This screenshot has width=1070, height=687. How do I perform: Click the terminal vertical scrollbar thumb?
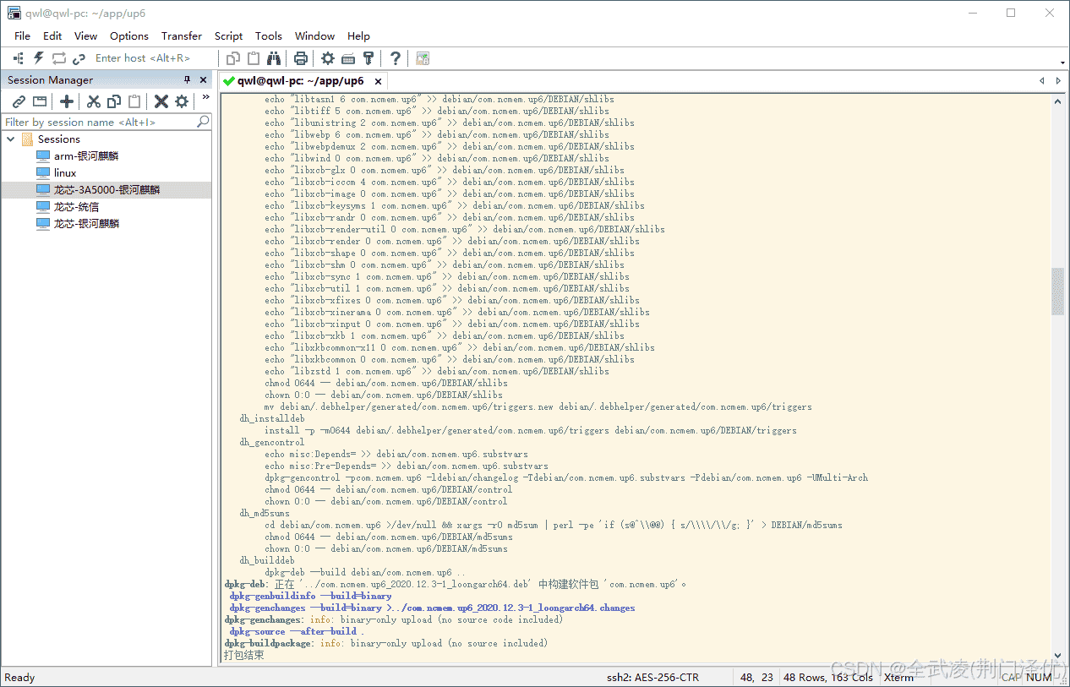[1057, 292]
